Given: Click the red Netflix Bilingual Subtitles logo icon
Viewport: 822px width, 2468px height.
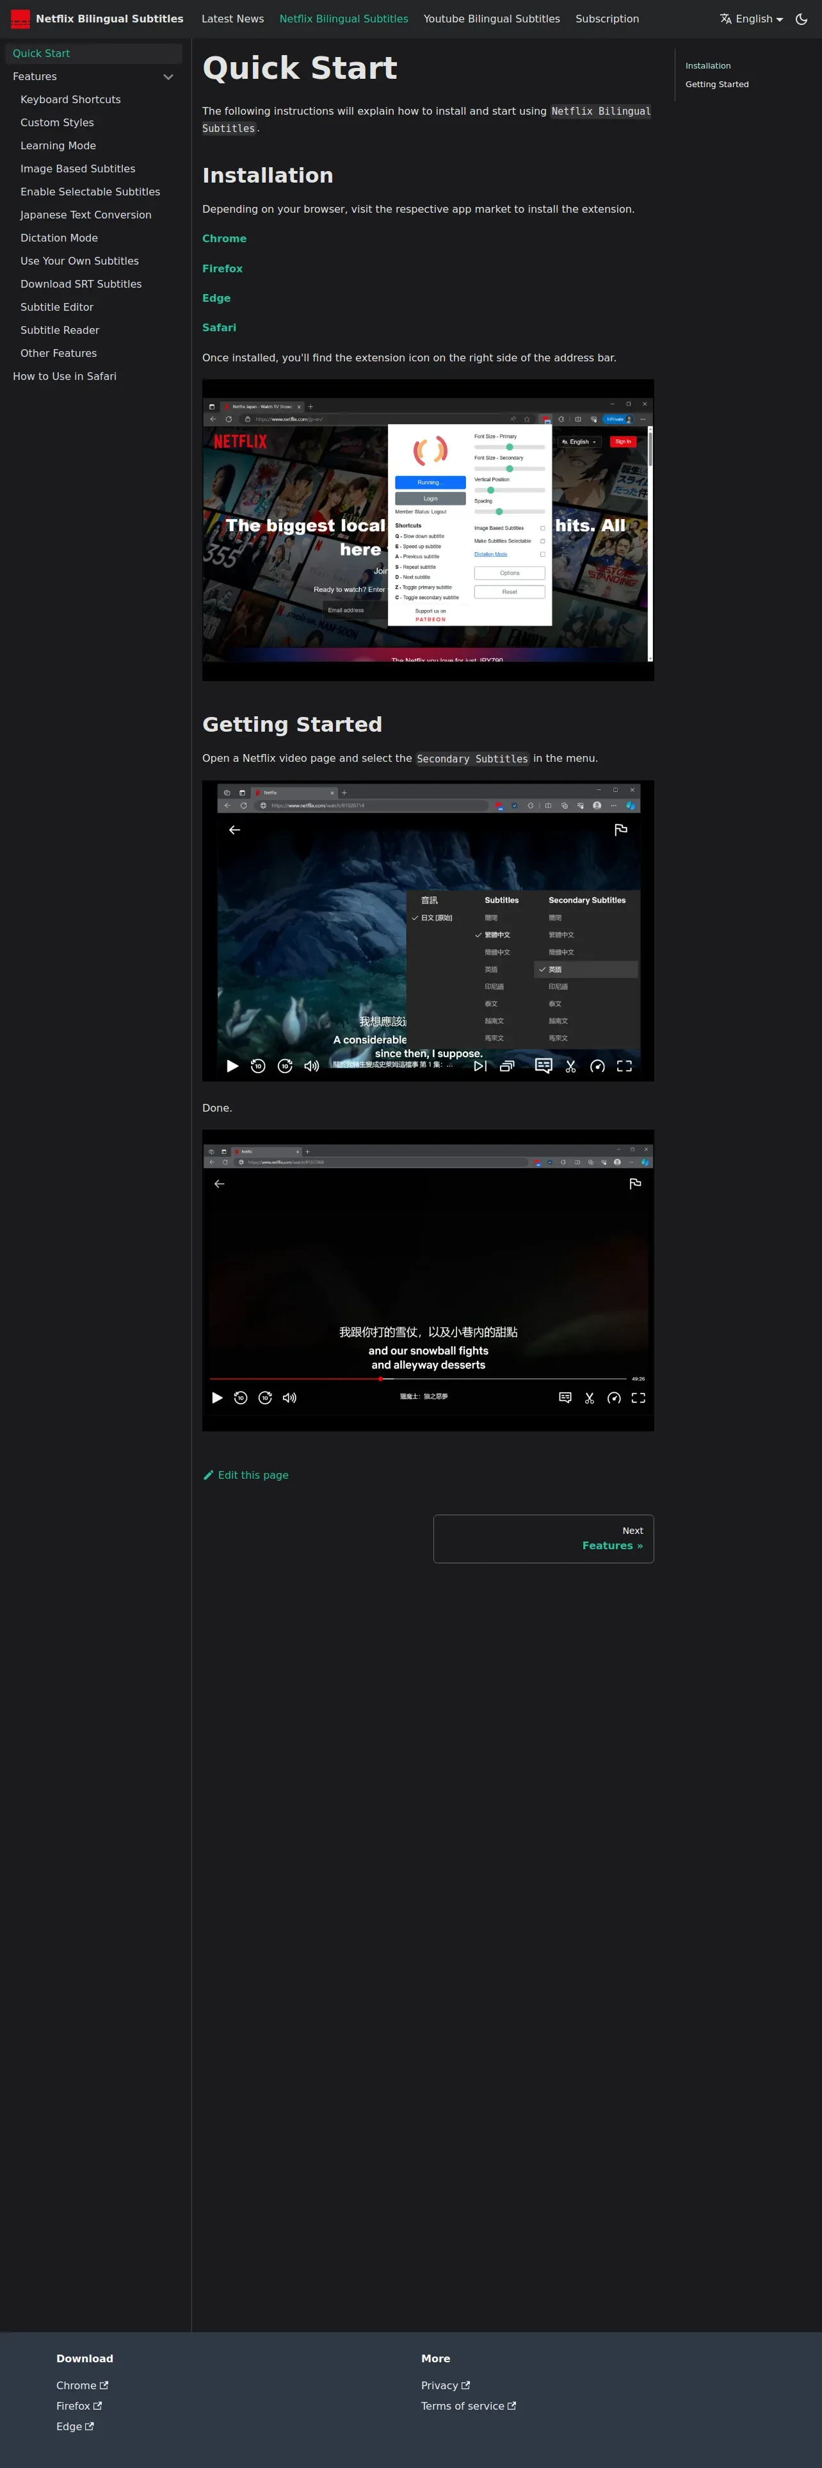Looking at the screenshot, I should pyautogui.click(x=20, y=19).
